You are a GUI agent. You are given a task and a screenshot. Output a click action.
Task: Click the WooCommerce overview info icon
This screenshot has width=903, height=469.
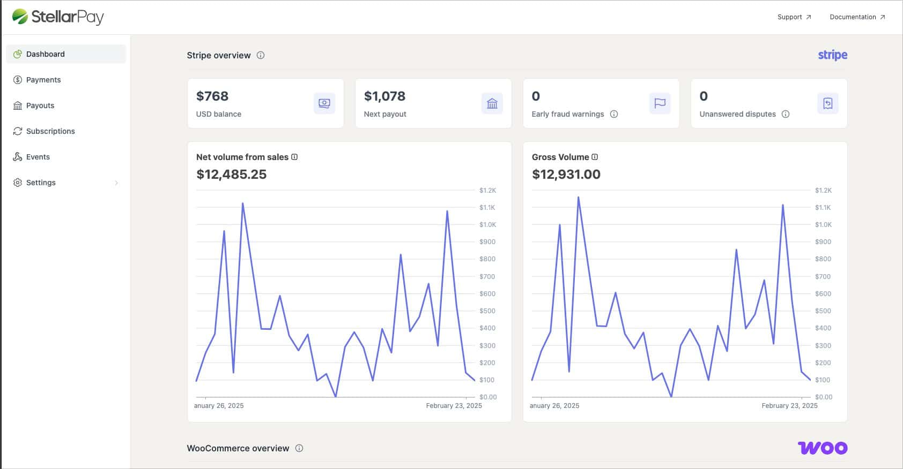tap(299, 448)
